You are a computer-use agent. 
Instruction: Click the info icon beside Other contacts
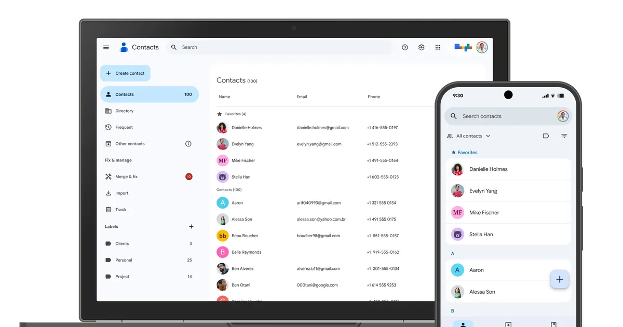point(188,144)
